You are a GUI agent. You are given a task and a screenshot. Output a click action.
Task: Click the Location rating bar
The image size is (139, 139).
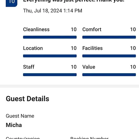tap(50, 56)
